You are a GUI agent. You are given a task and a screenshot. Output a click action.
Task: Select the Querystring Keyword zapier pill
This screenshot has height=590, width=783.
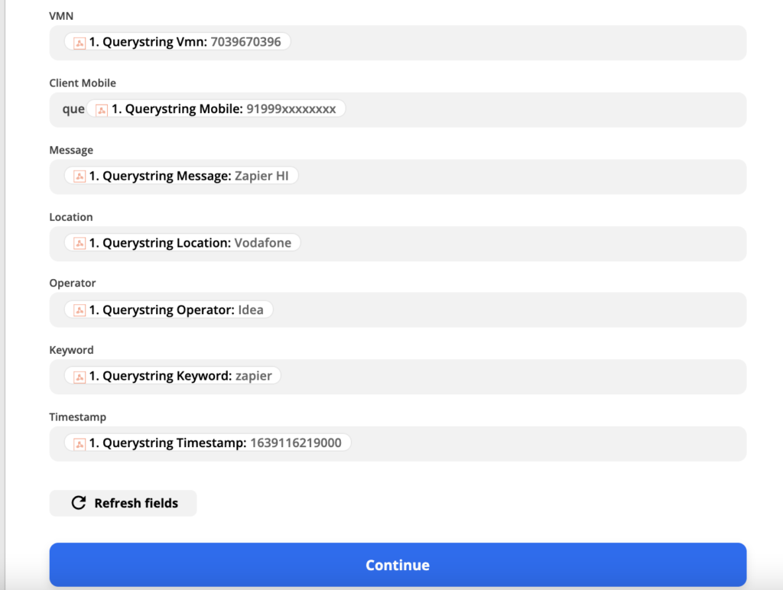pos(172,376)
